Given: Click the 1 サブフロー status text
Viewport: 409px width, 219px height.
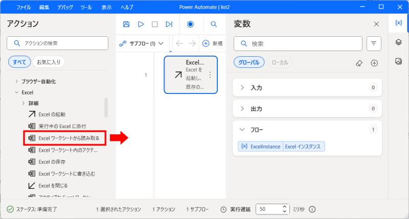Looking at the screenshot, I should click(x=197, y=209).
